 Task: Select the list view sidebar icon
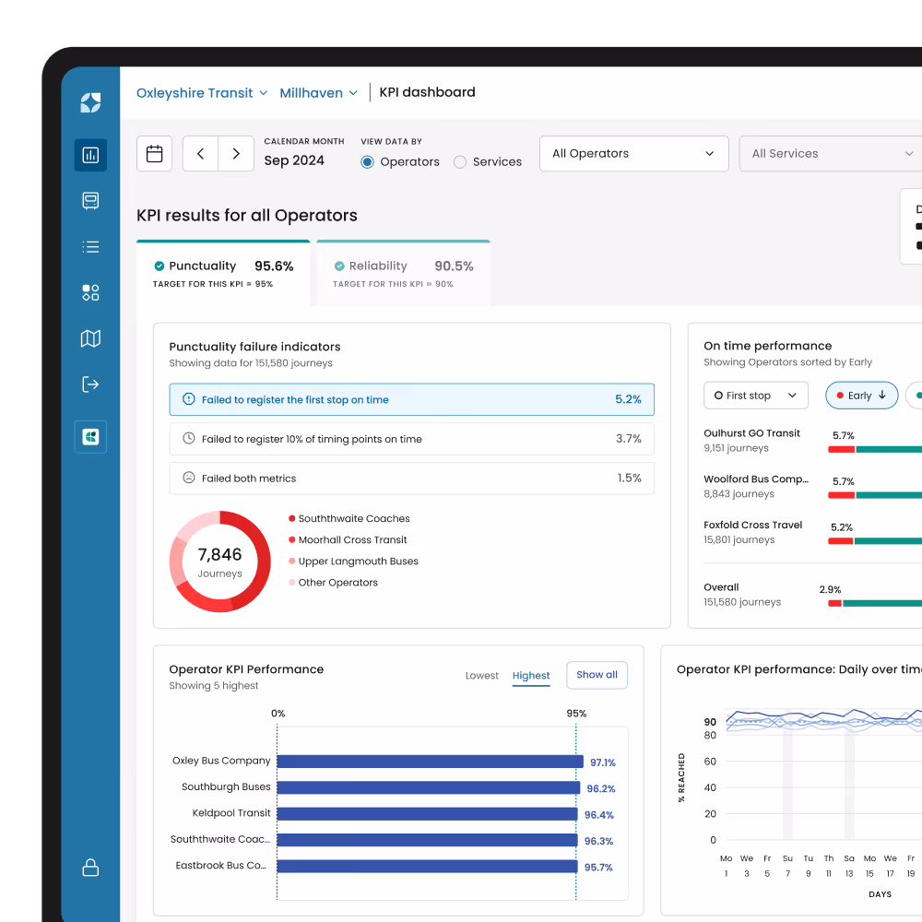pos(89,246)
